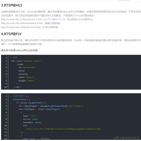
Task: Click the 'muted' attribute line
Action: point(21,71)
